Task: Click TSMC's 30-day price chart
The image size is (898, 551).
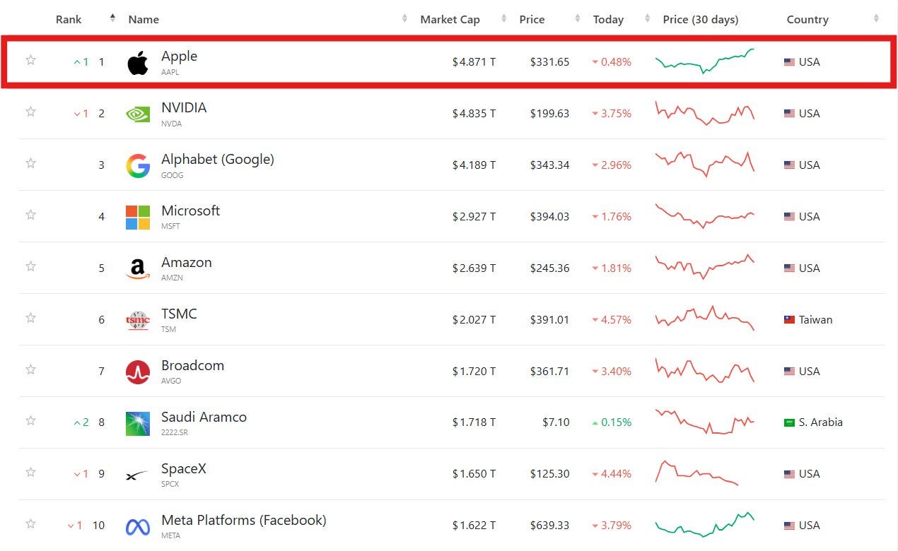Action: coord(705,319)
